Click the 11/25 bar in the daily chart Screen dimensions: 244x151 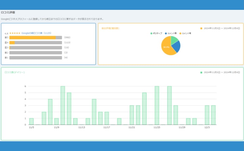[x=157, y=106]
